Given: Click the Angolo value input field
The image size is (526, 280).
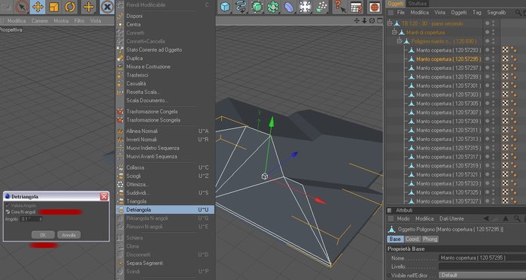Looking at the screenshot, I should coord(29,218).
